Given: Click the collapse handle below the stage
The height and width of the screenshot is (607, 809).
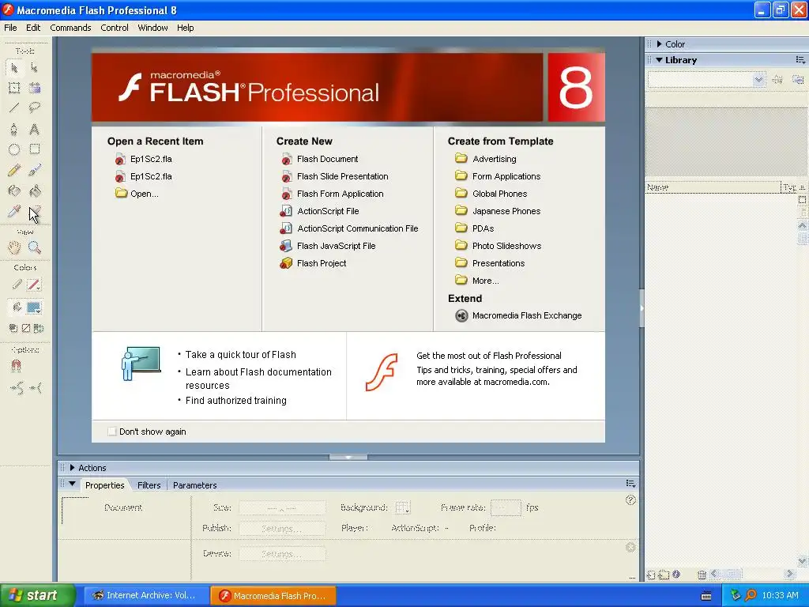Looking at the screenshot, I should (x=348, y=457).
